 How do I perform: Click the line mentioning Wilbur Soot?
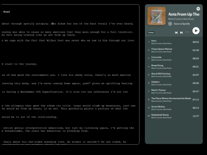[68, 41]
